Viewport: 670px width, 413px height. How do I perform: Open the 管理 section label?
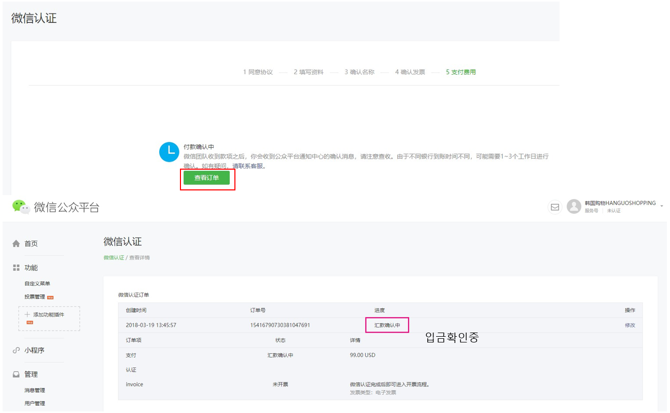[x=31, y=374]
